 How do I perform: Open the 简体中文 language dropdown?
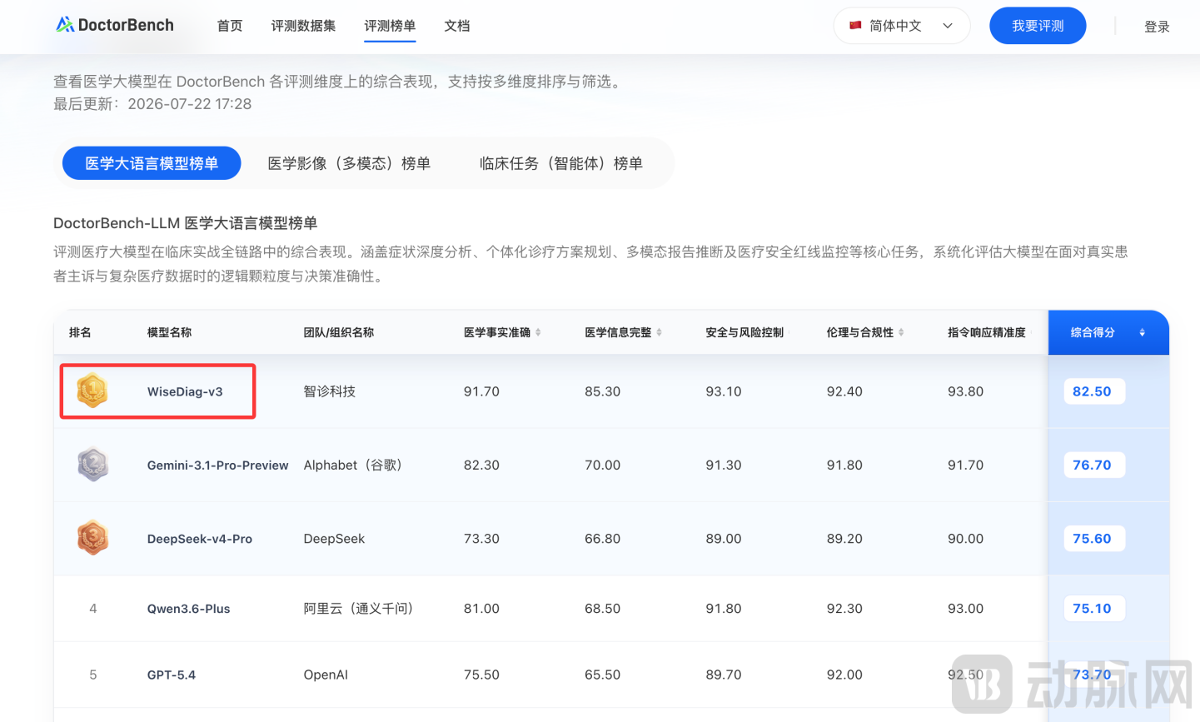point(902,26)
